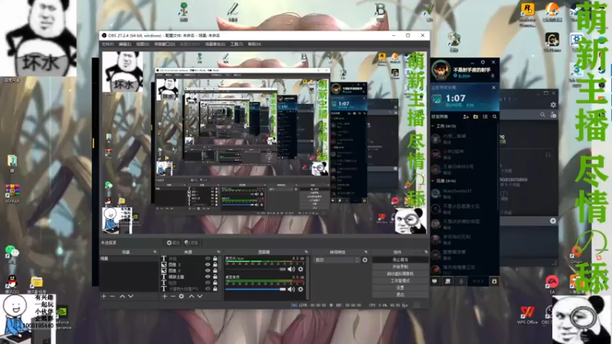Open Mic/Aux channel settings gear
This screenshot has height=344, width=612.
[x=301, y=269]
